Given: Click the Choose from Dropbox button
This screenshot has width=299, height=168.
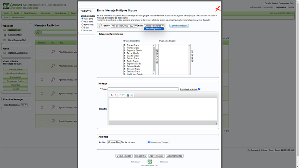Looking at the screenshot, I should coord(158,142).
